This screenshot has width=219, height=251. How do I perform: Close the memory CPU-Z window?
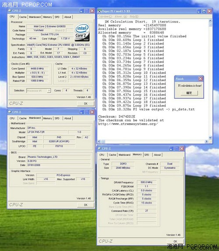(x=182, y=149)
